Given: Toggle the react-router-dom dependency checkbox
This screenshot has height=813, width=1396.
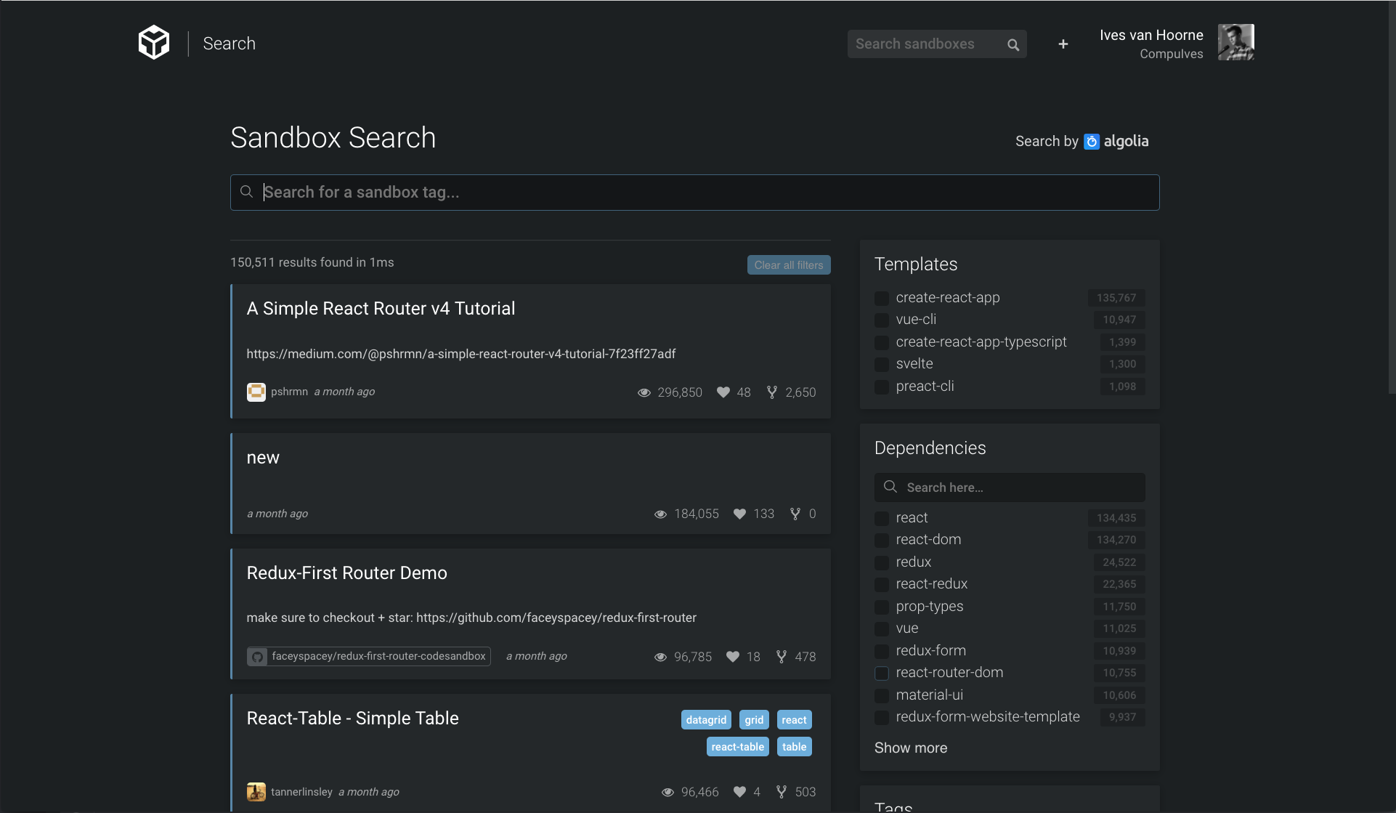Looking at the screenshot, I should [x=882, y=673].
